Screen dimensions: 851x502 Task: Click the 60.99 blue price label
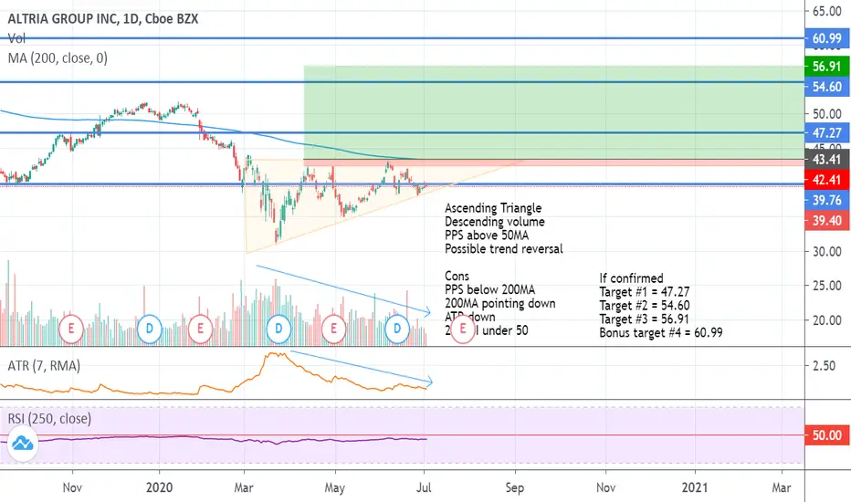(x=826, y=38)
